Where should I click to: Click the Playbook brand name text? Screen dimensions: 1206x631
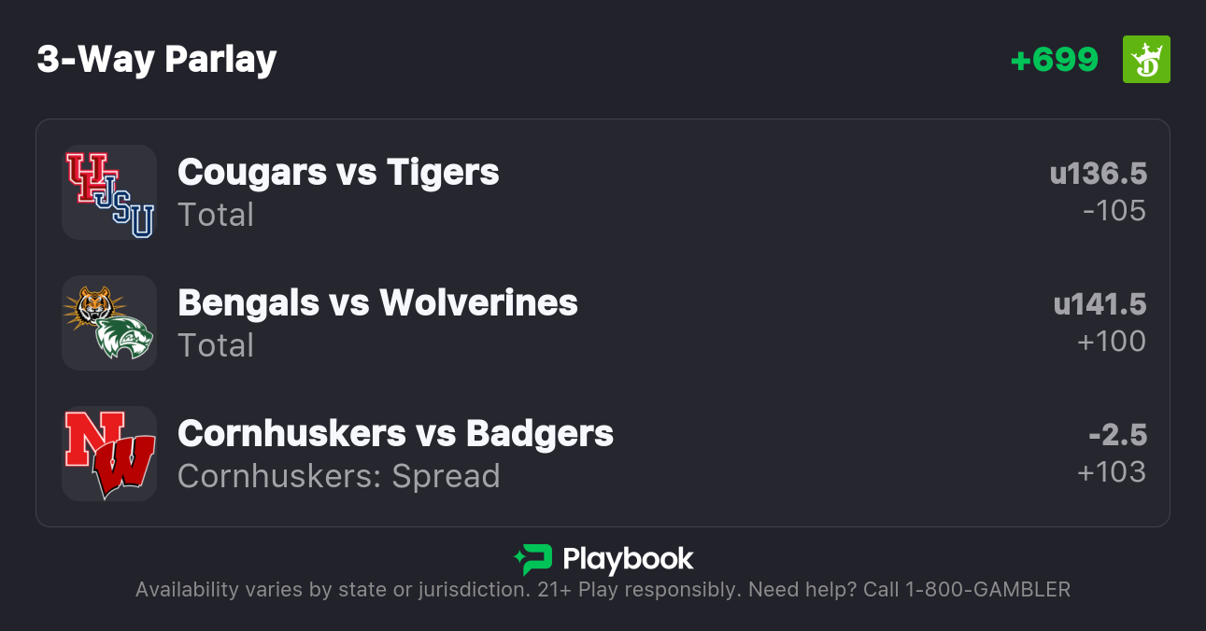pos(628,560)
